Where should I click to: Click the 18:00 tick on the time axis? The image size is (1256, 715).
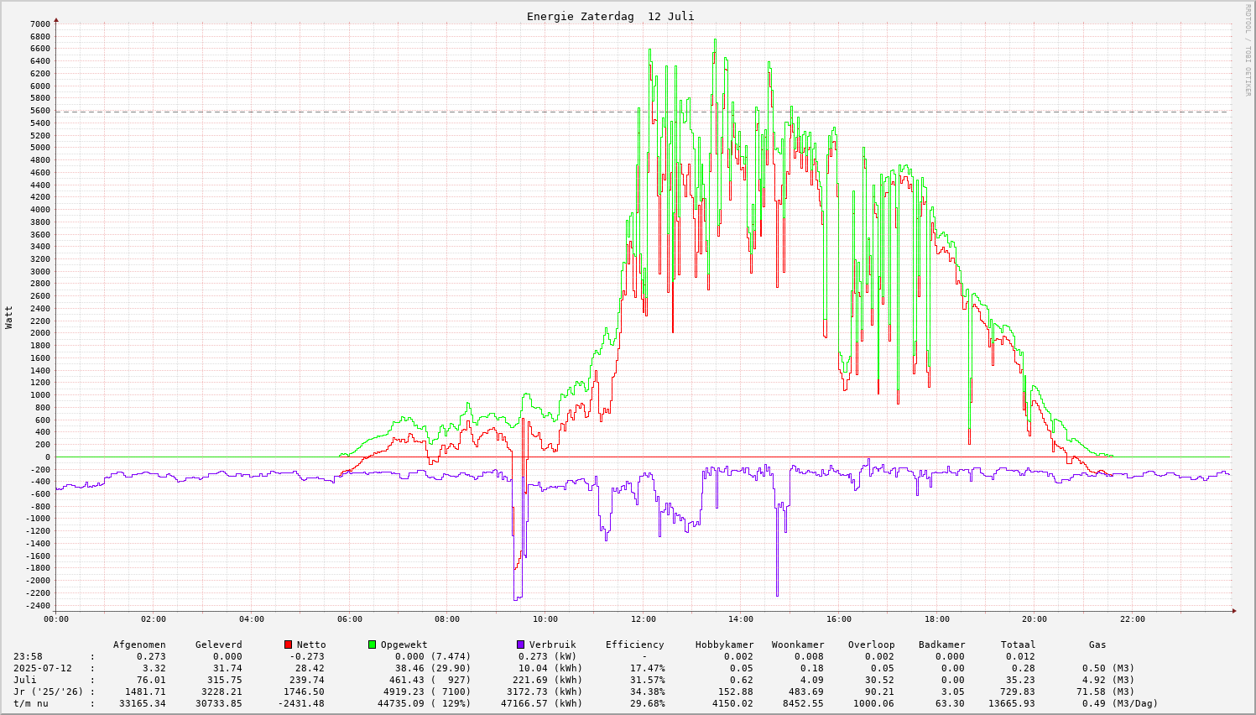tap(936, 619)
